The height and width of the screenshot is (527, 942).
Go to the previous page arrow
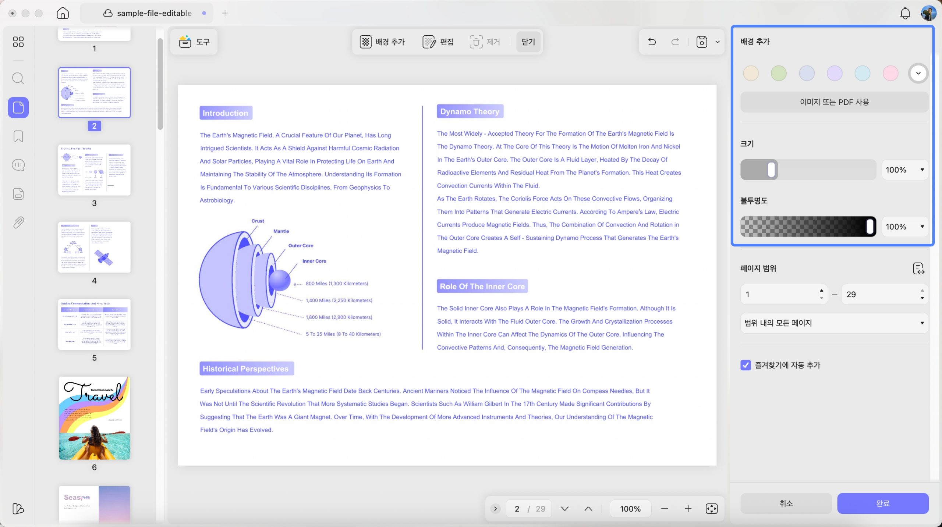point(588,509)
